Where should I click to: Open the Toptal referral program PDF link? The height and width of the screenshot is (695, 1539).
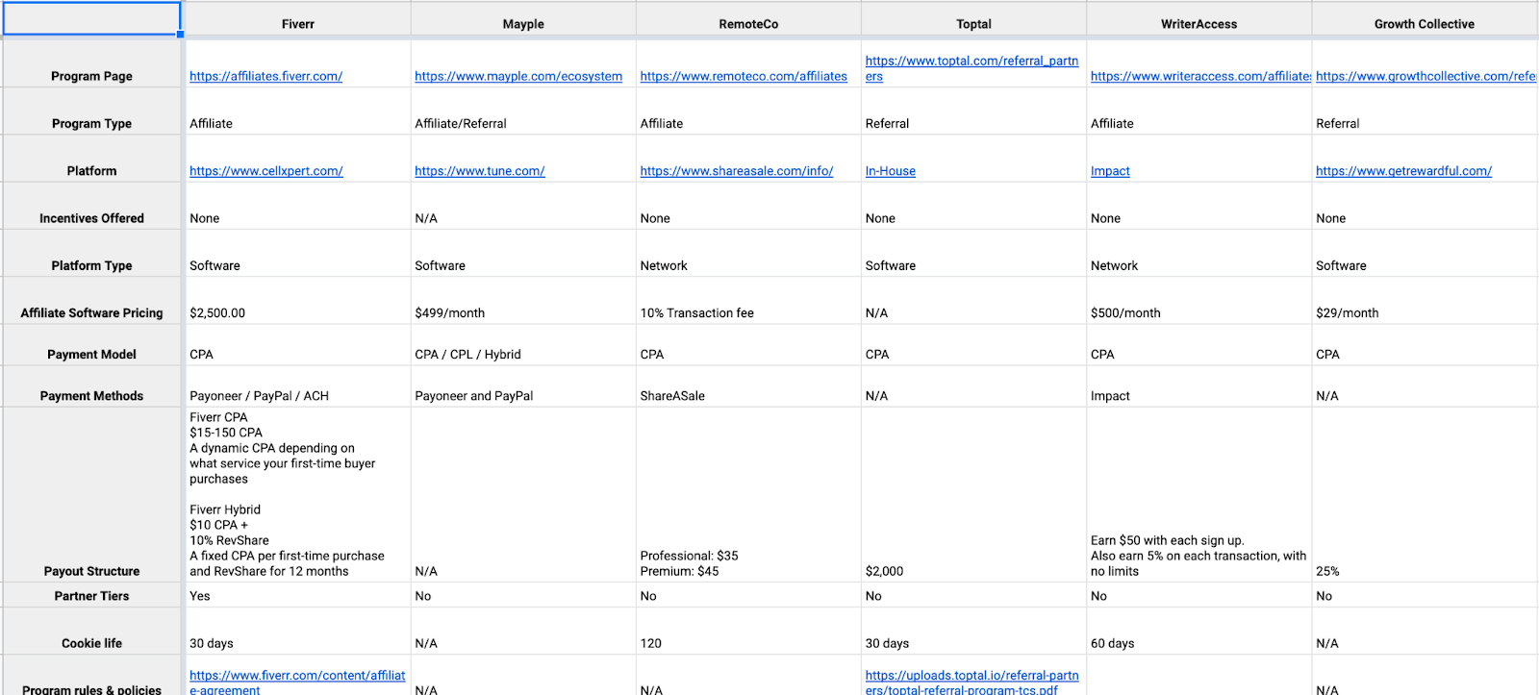coord(971,676)
